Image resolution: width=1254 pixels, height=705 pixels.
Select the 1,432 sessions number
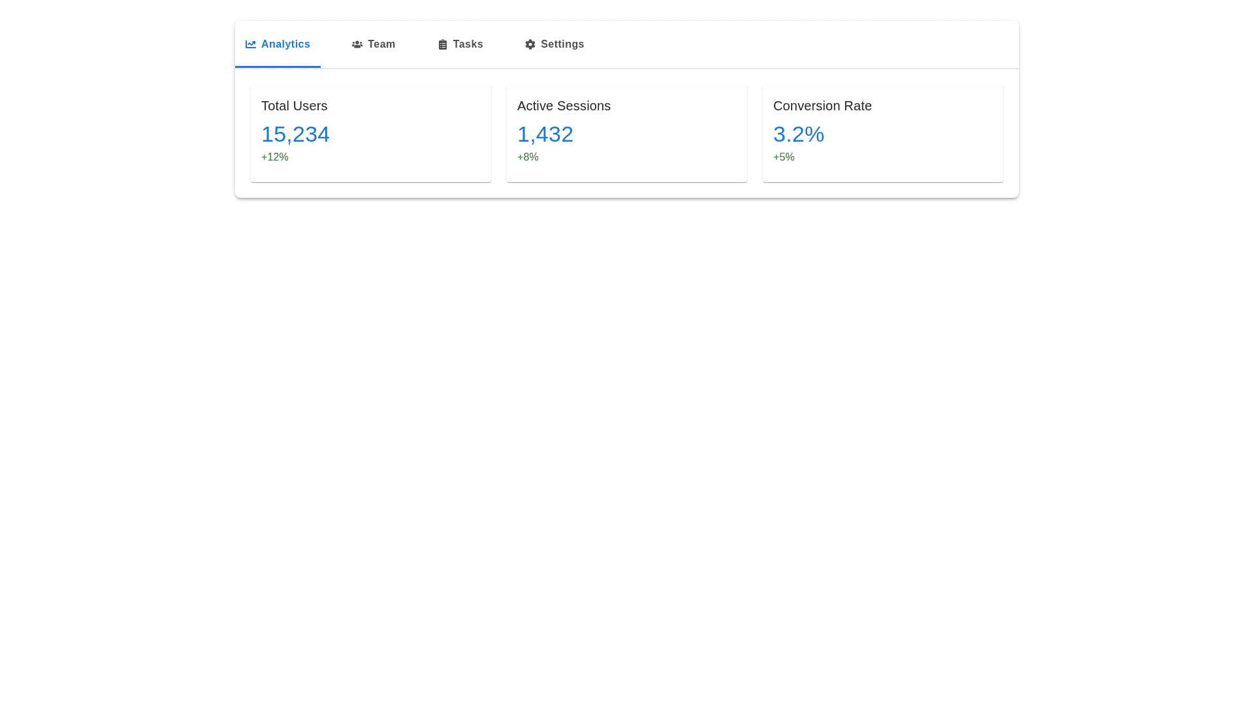click(545, 134)
